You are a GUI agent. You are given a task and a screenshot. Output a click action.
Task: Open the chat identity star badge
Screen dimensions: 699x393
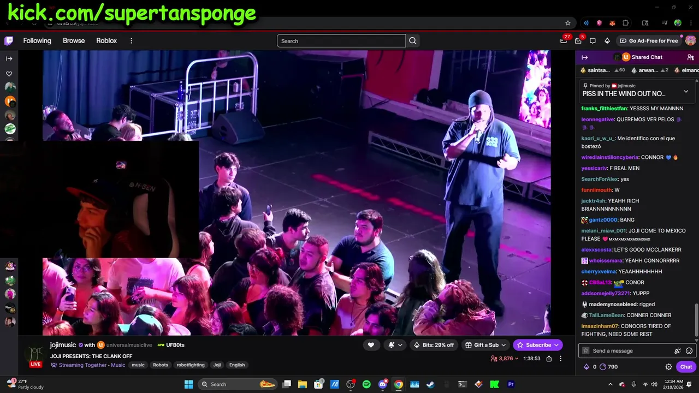click(x=586, y=350)
